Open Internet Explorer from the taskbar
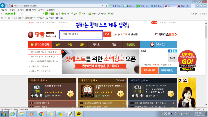This screenshot has height=117, width=208. tap(12, 114)
